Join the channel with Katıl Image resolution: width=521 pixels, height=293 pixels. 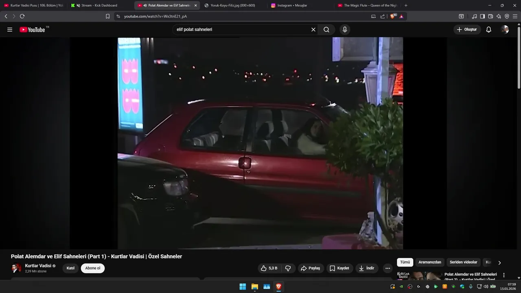tap(70, 268)
